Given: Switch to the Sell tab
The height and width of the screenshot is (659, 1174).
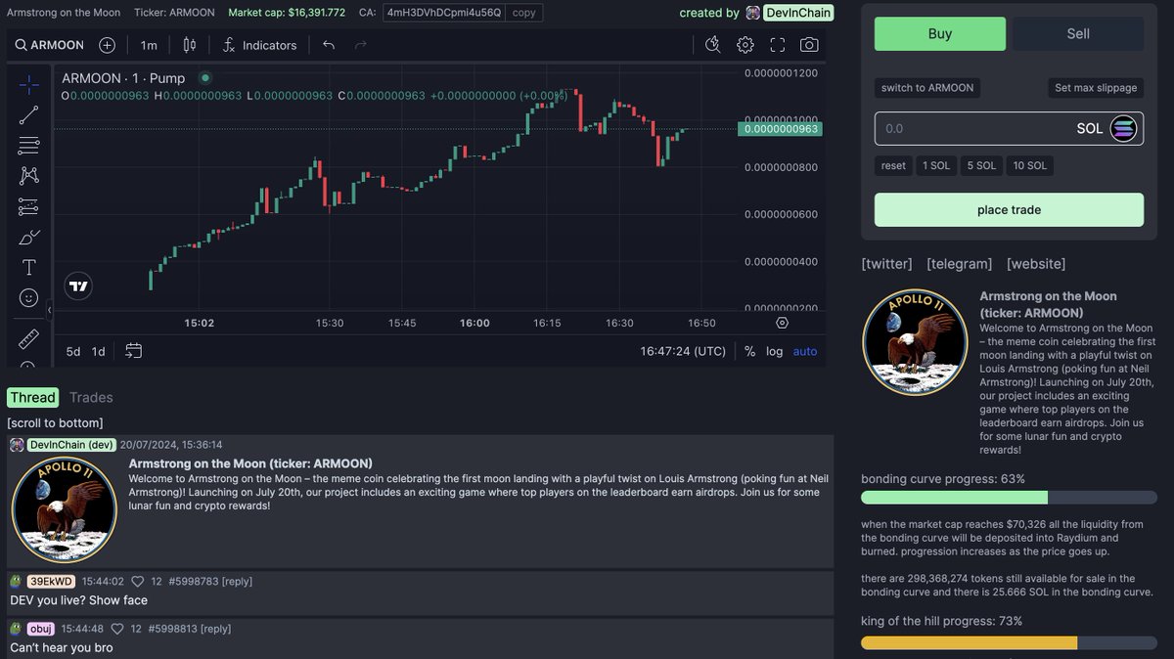Looking at the screenshot, I should pos(1078,33).
